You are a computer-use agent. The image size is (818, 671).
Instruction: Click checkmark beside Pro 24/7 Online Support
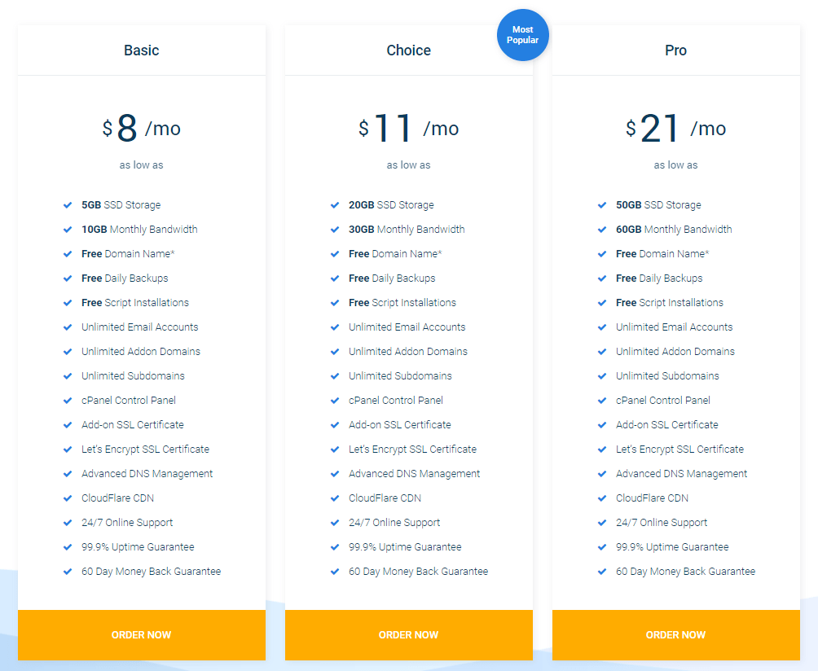602,523
